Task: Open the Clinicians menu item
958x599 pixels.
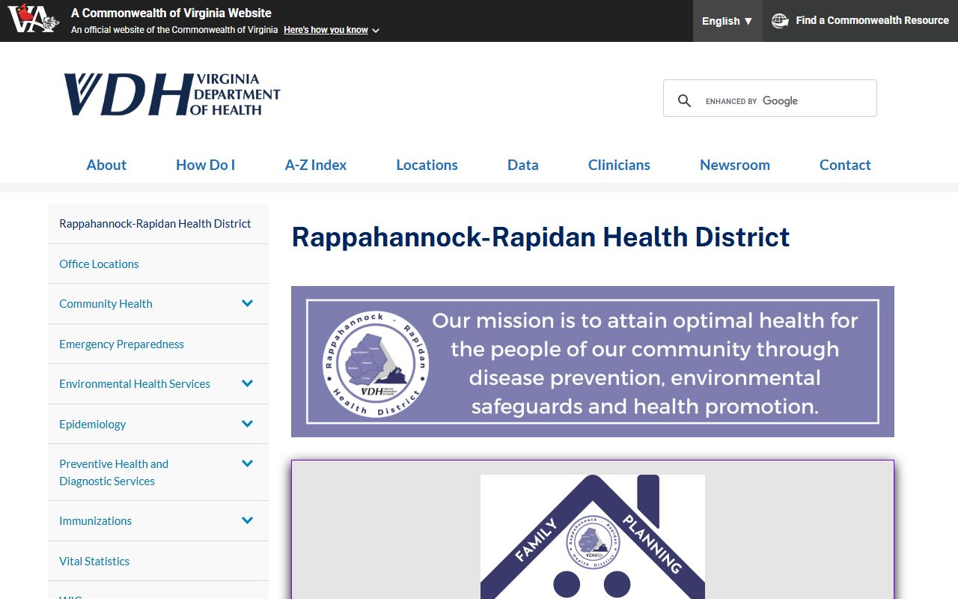Action: point(619,165)
